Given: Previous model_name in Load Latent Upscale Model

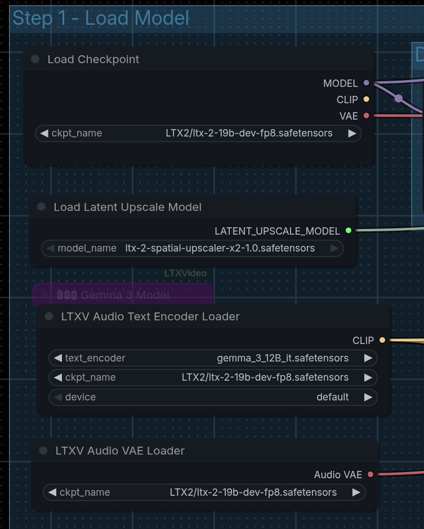Looking at the screenshot, I should click(51, 248).
